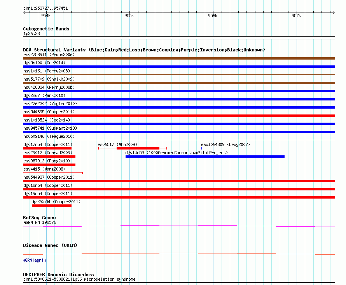Click the esv6517 (Ahn2009) label text
Screen dimensions: 346x285
(117, 144)
